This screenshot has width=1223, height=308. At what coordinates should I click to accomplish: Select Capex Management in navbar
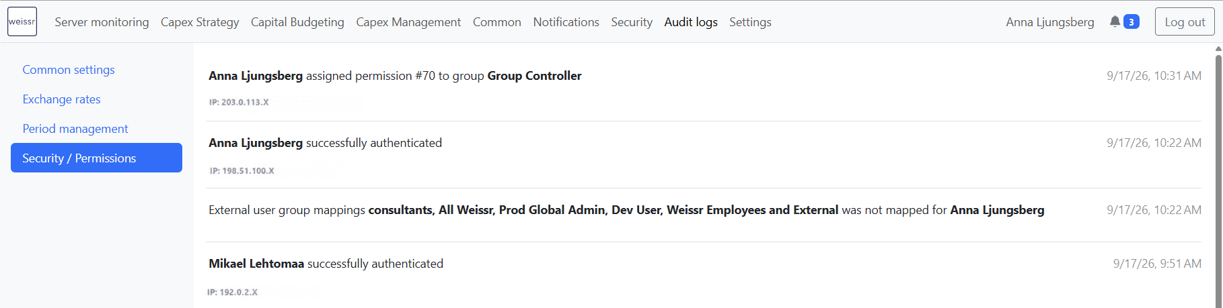(408, 22)
